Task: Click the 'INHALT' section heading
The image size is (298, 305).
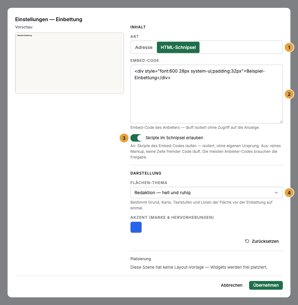Action: point(138,27)
